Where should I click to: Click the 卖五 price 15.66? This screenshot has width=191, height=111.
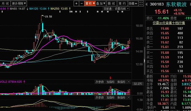pos(165,29)
